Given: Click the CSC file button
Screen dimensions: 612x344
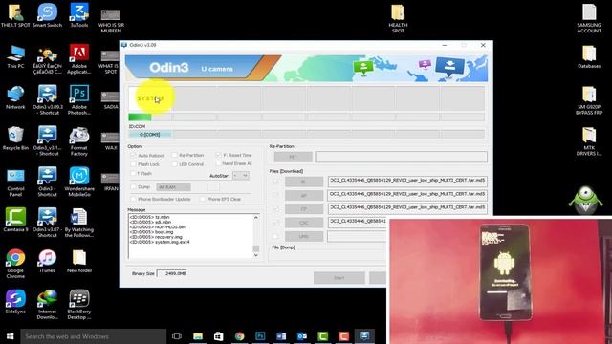Looking at the screenshot, I should 304,223.
